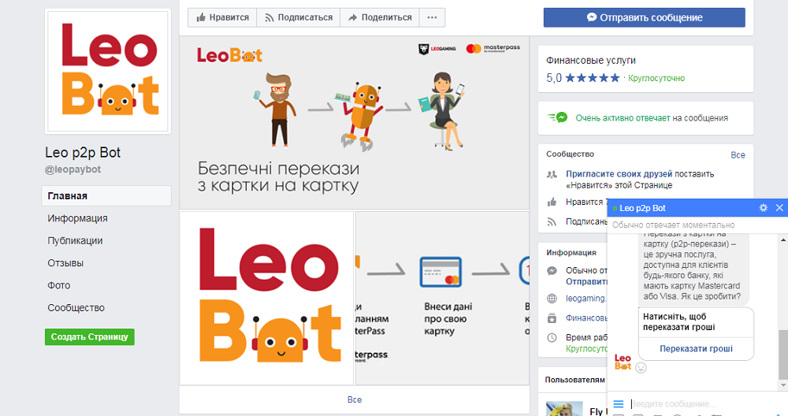The image size is (788, 416).
Task: Click the Финансовые услуги category text
Action: tap(591, 61)
